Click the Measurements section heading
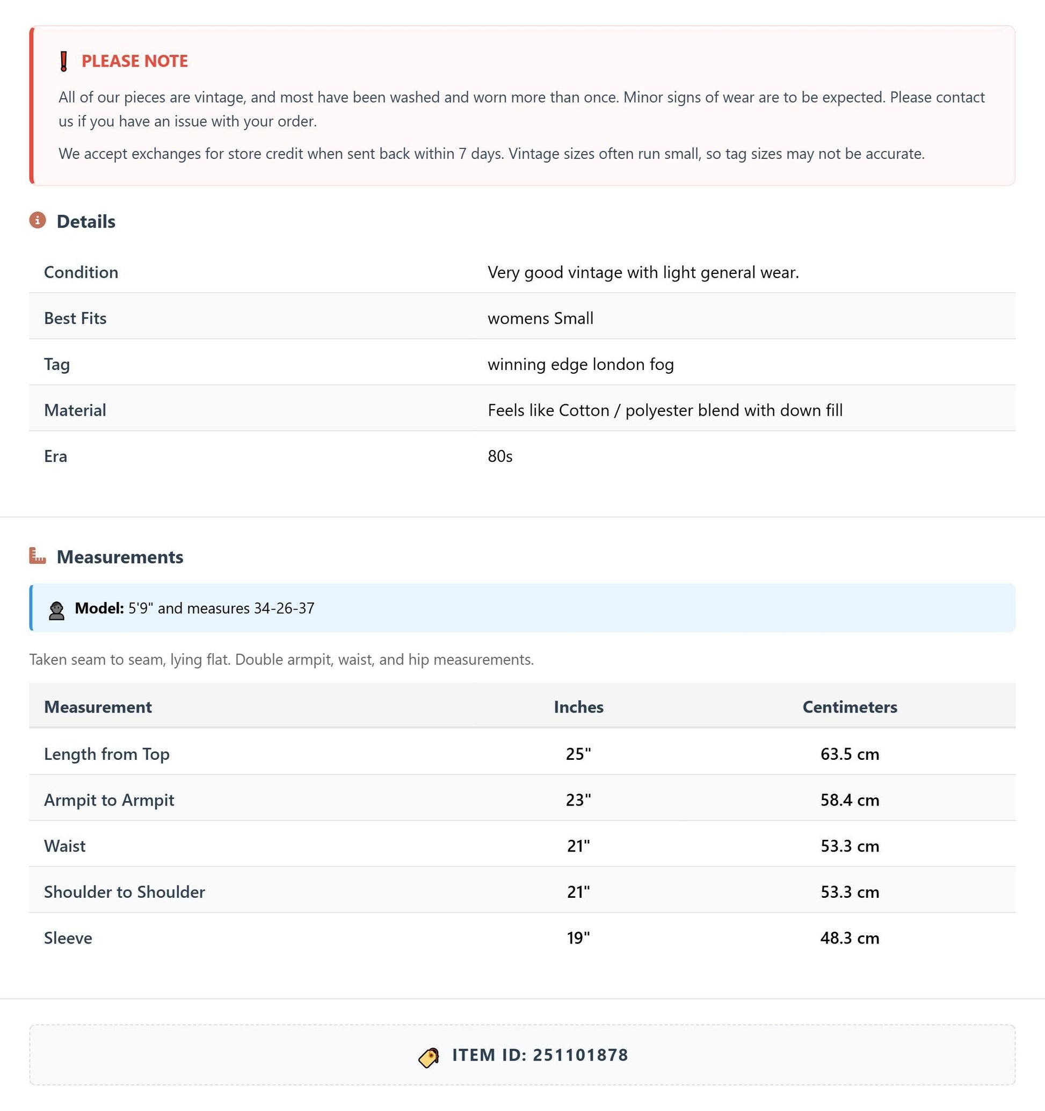Viewport: 1045px width, 1111px height. click(x=120, y=557)
